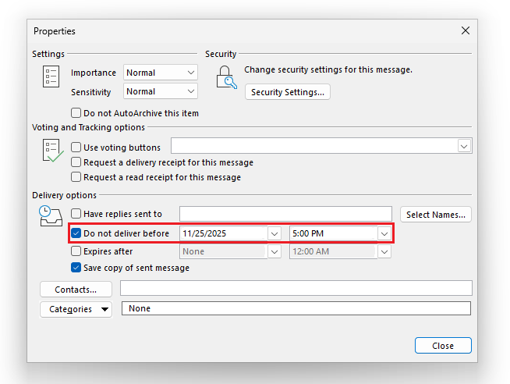Click the voting checklist icon with green checkmark
The image size is (510, 384).
53,151
